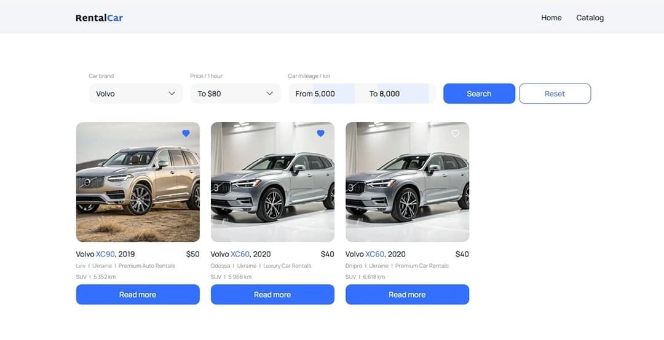
Task: Click the RentalCar logo
Action: click(x=99, y=18)
